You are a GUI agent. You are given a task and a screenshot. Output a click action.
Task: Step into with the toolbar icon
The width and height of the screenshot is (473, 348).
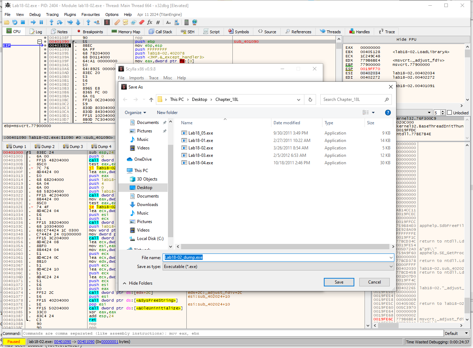pyautogui.click(x=52, y=22)
